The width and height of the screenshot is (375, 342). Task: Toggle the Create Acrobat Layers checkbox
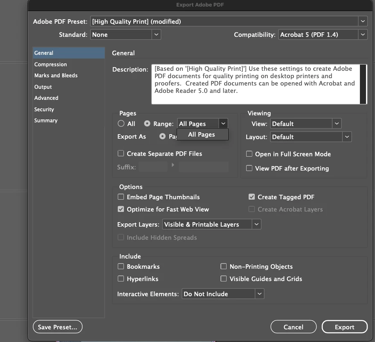[x=251, y=209]
